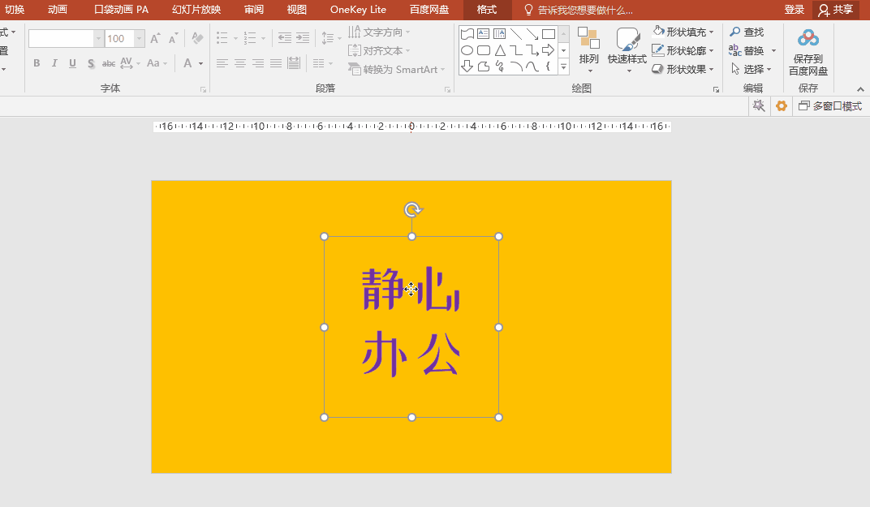Toggle bold formatting
Viewport: 870px width, 507px height.
pyautogui.click(x=37, y=62)
